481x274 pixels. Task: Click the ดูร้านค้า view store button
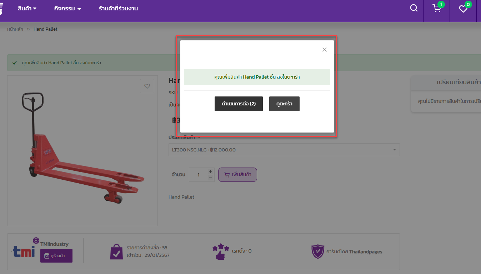click(56, 256)
